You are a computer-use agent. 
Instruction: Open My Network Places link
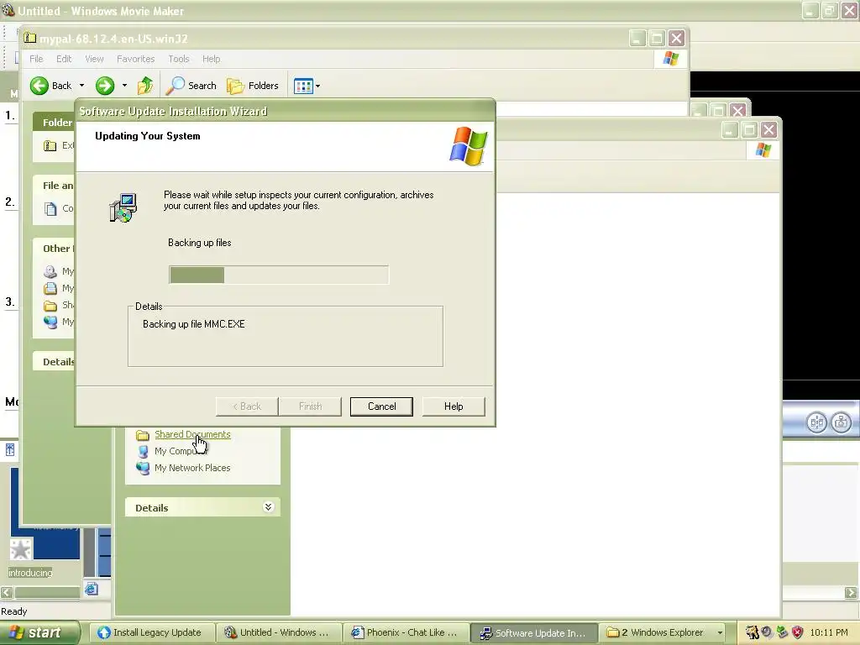[192, 468]
